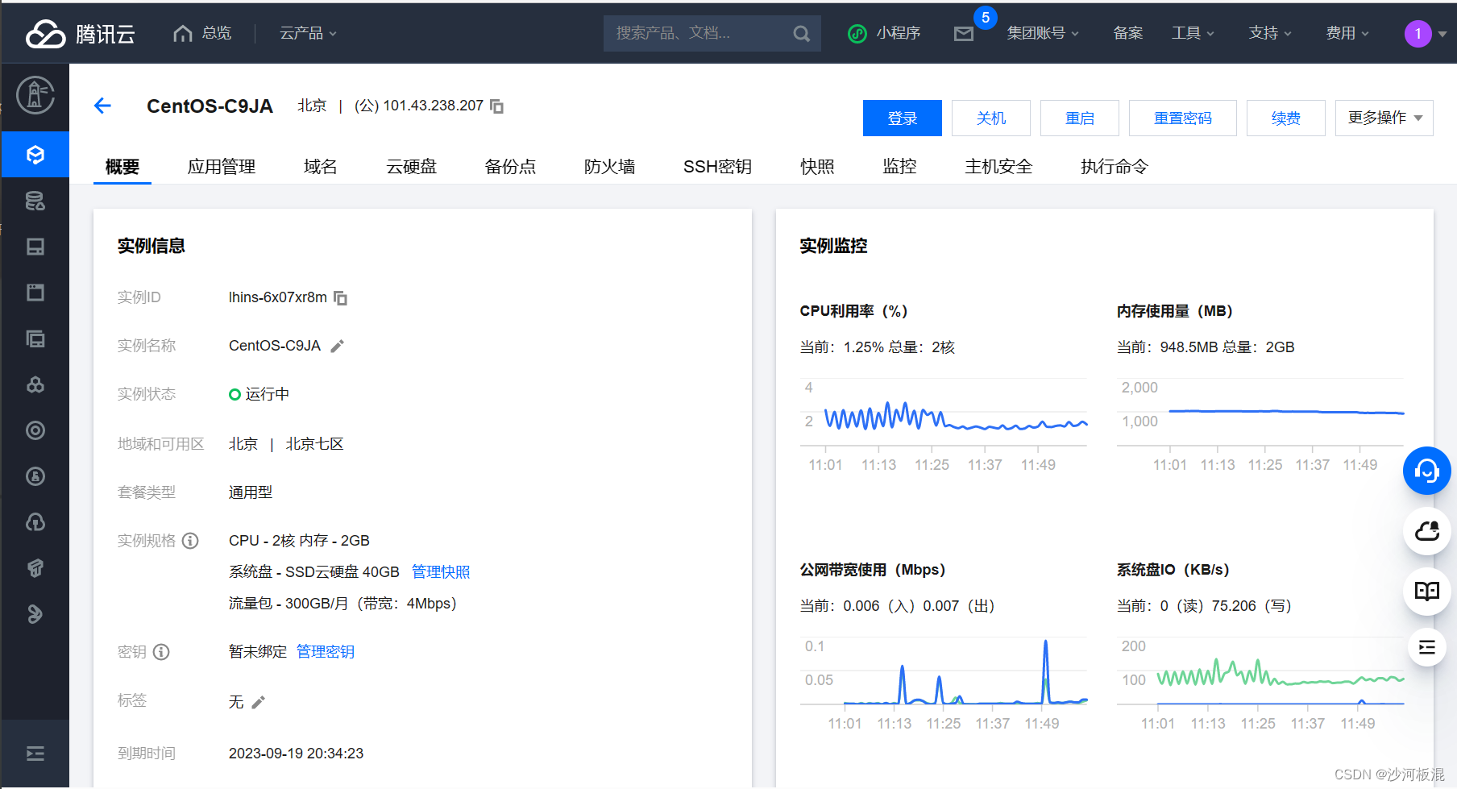Viewport: 1457px width, 789px height.
Task: Click the blue login button
Action: (903, 118)
